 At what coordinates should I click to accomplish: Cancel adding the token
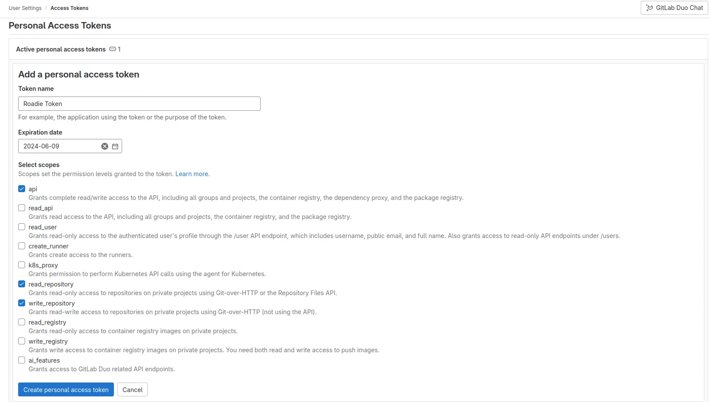(x=132, y=389)
